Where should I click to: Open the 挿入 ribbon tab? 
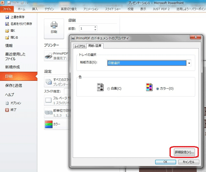pyautogui.click(x=35, y=9)
